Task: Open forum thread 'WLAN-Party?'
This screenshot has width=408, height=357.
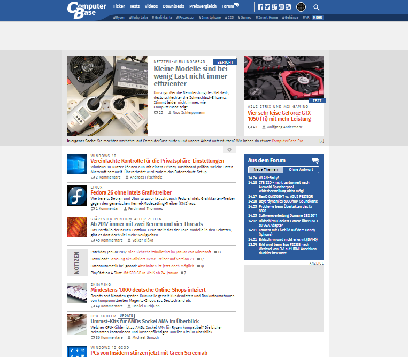Action: pos(269,178)
